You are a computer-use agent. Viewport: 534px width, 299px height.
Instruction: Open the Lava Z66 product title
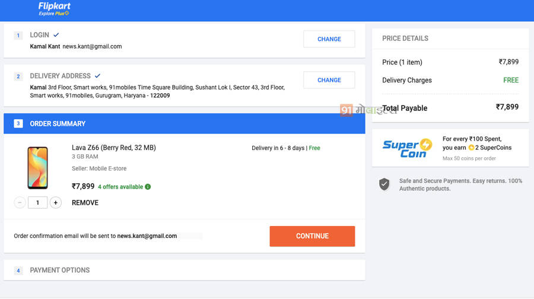(113, 148)
